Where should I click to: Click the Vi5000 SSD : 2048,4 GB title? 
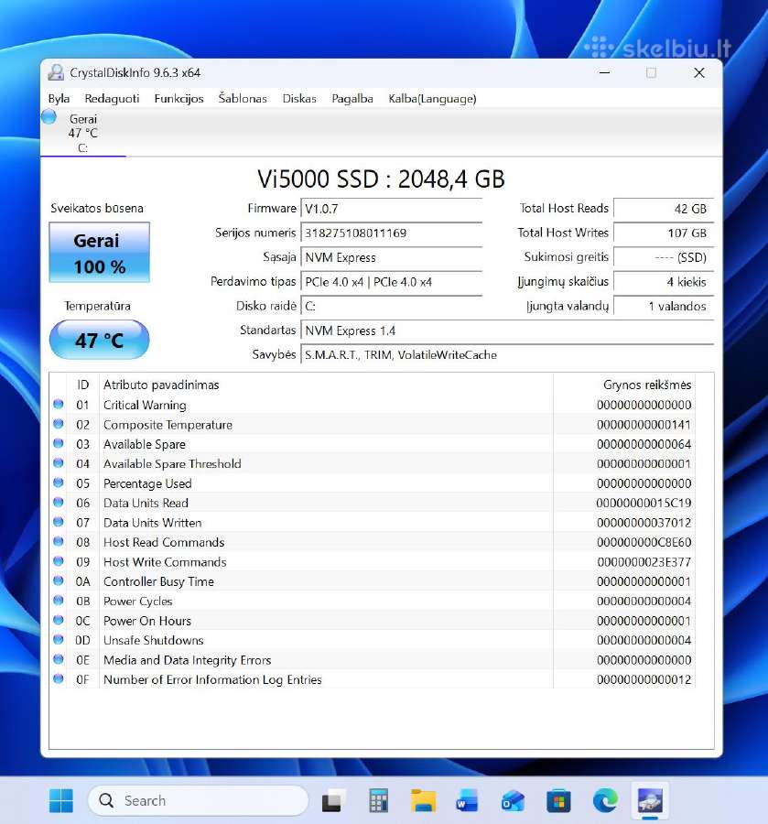(381, 179)
